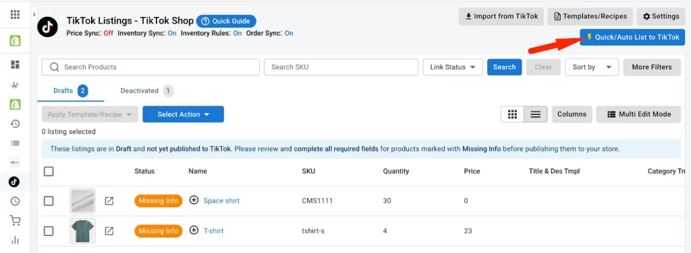Click the second Shopify bag icon in sidebar
Viewport: 691px width, 253px height.
point(15,104)
